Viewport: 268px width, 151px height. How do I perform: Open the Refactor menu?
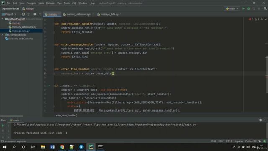pyautogui.click(x=50, y=3)
